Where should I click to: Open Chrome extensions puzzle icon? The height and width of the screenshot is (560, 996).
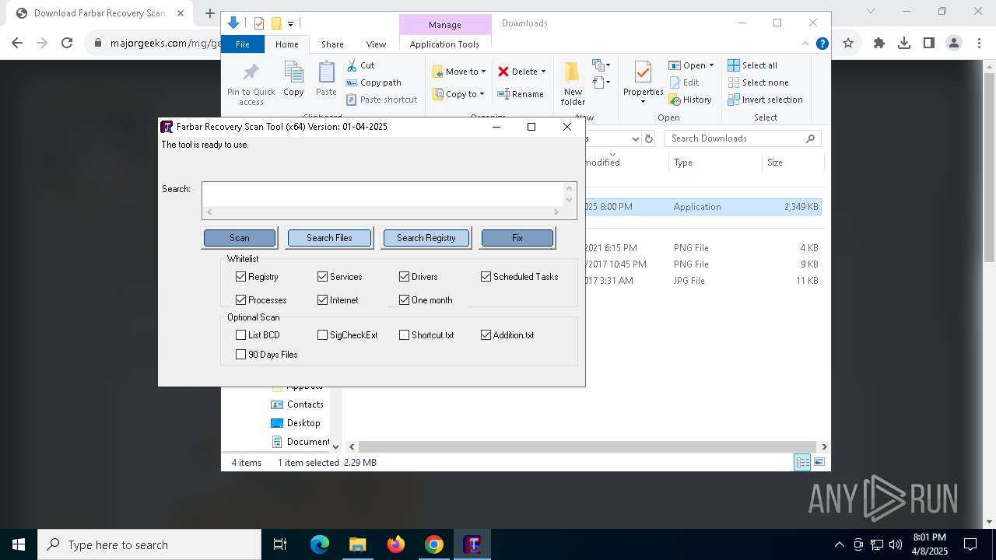(x=879, y=44)
